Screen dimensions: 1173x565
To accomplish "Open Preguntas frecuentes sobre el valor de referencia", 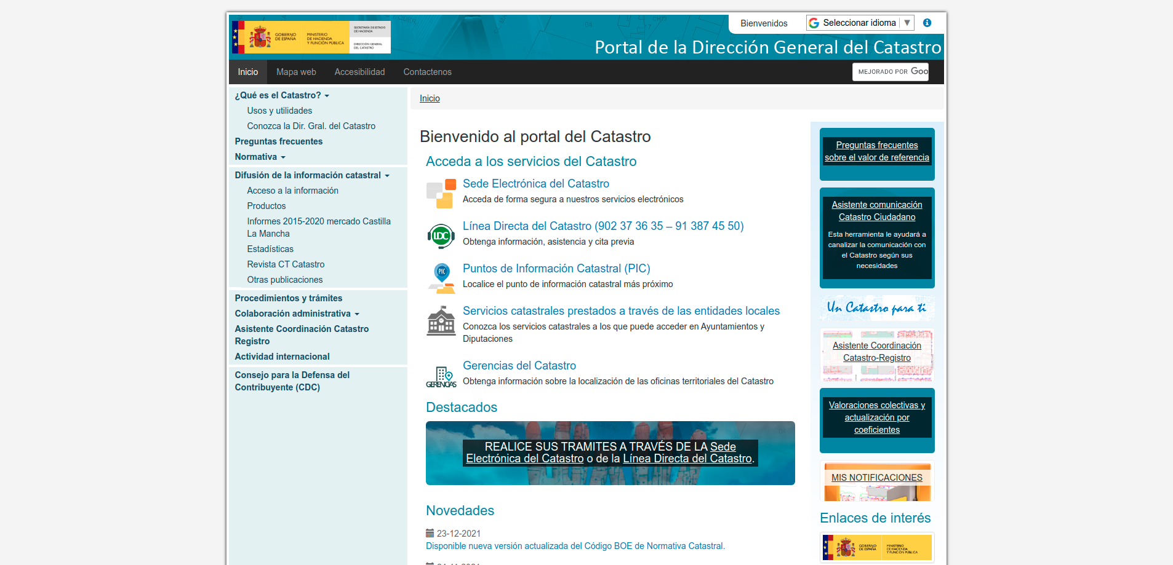I will [x=876, y=151].
